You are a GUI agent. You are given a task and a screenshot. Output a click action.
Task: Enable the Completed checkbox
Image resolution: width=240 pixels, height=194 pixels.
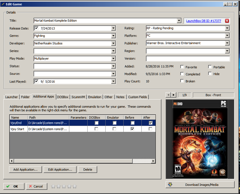pos(182,74)
